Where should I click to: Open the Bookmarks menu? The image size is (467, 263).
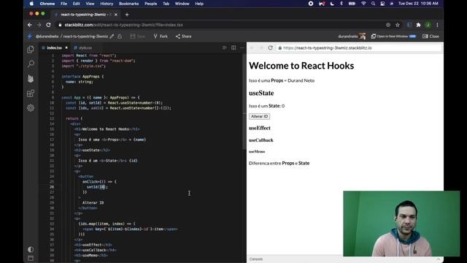click(x=128, y=4)
